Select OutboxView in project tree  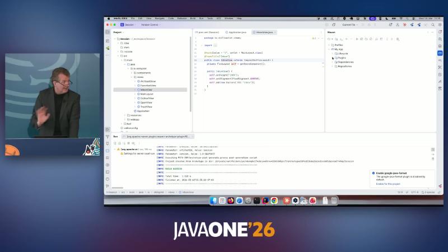click(147, 99)
